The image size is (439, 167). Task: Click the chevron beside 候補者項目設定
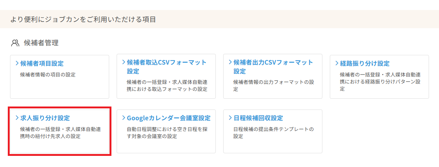[x=17, y=63]
